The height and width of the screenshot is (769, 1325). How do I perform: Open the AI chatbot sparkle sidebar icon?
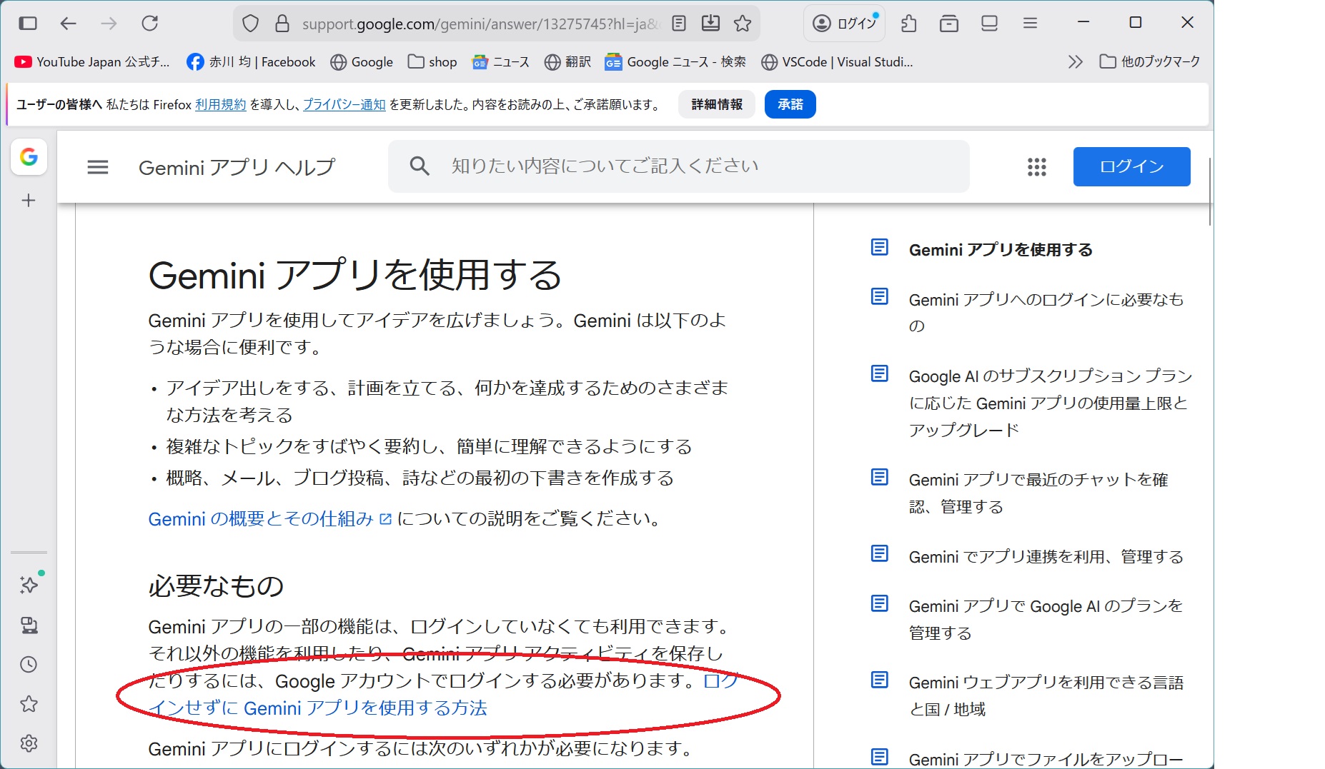29,585
